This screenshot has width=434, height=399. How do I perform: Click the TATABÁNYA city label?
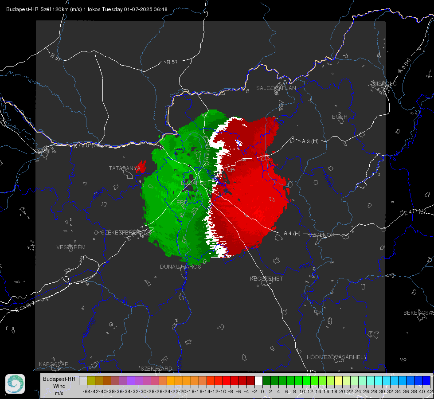coord(125,168)
